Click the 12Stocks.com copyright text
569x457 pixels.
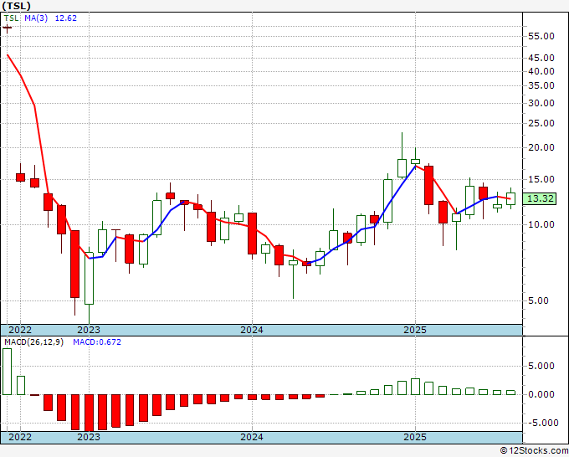(x=534, y=451)
